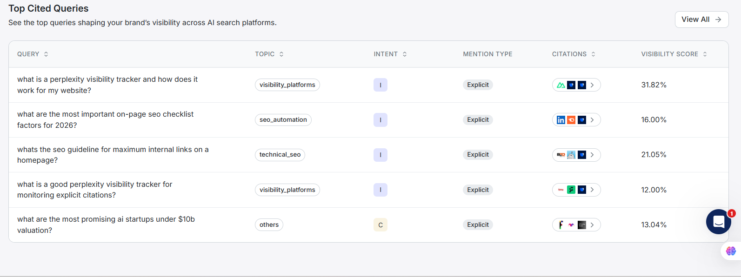741x277 pixels.
Task: Click the Informational intent badge in first row
Action: click(381, 85)
